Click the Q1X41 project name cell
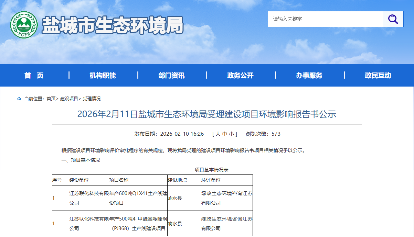The width and height of the screenshot is (414, 237). tap(138, 198)
